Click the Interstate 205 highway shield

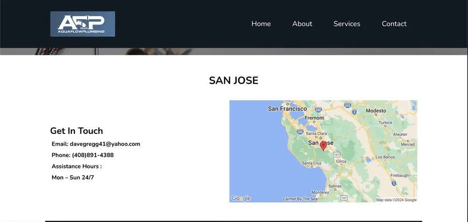347,106
